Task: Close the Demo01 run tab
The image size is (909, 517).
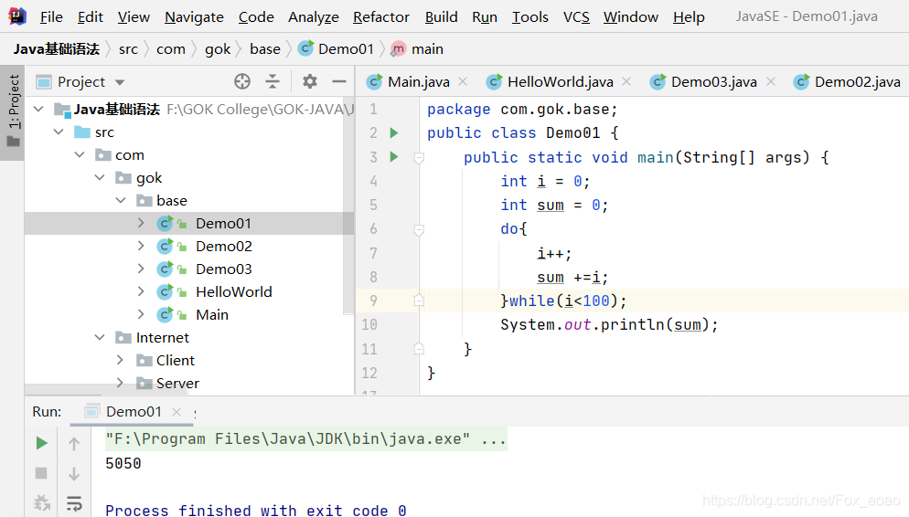Action: tap(176, 412)
